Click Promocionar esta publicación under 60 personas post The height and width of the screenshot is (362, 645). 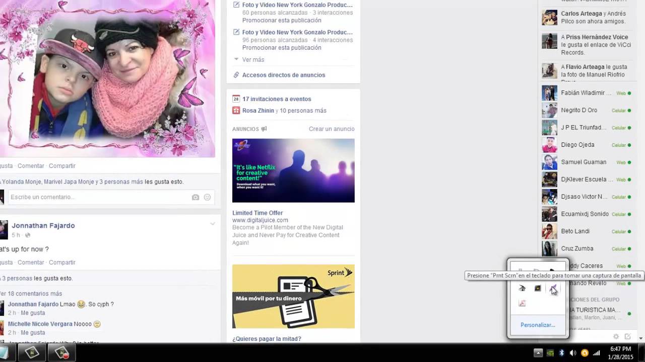click(x=282, y=21)
